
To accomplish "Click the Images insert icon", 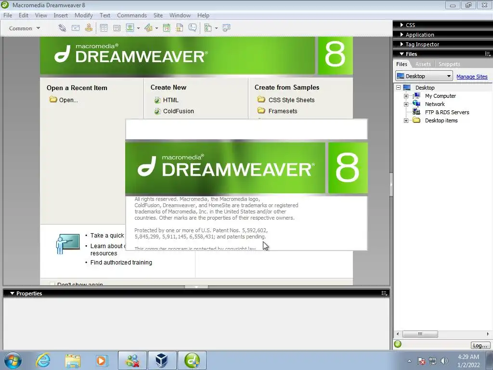I will (x=130, y=28).
